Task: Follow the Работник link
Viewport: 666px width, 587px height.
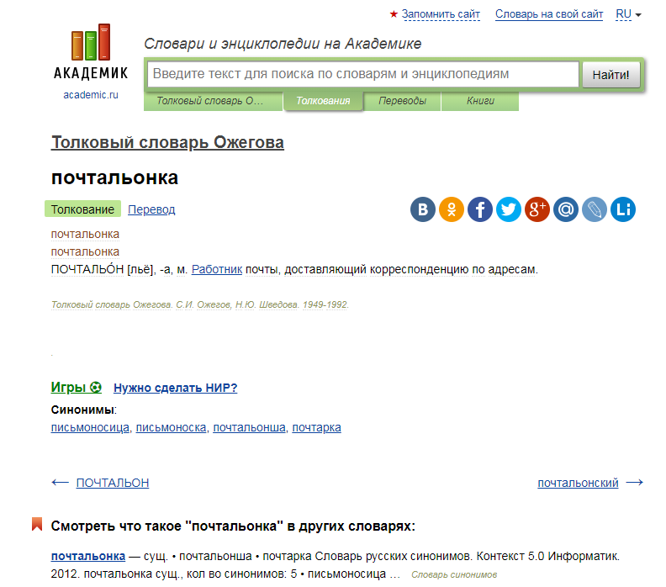Action: pyautogui.click(x=217, y=269)
